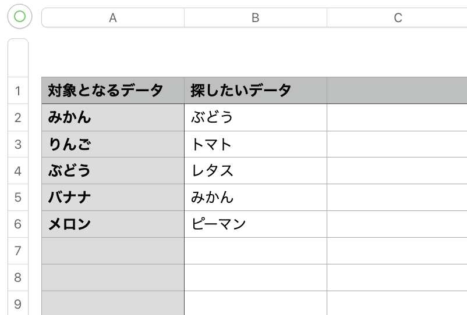The width and height of the screenshot is (467, 315).
Task: Select column C header
Action: click(x=397, y=17)
